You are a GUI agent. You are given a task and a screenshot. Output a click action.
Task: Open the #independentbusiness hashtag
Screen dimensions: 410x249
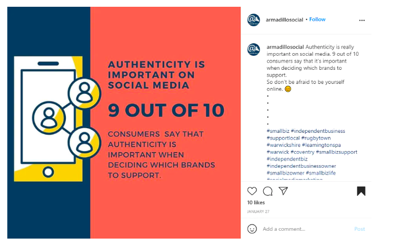coord(318,131)
